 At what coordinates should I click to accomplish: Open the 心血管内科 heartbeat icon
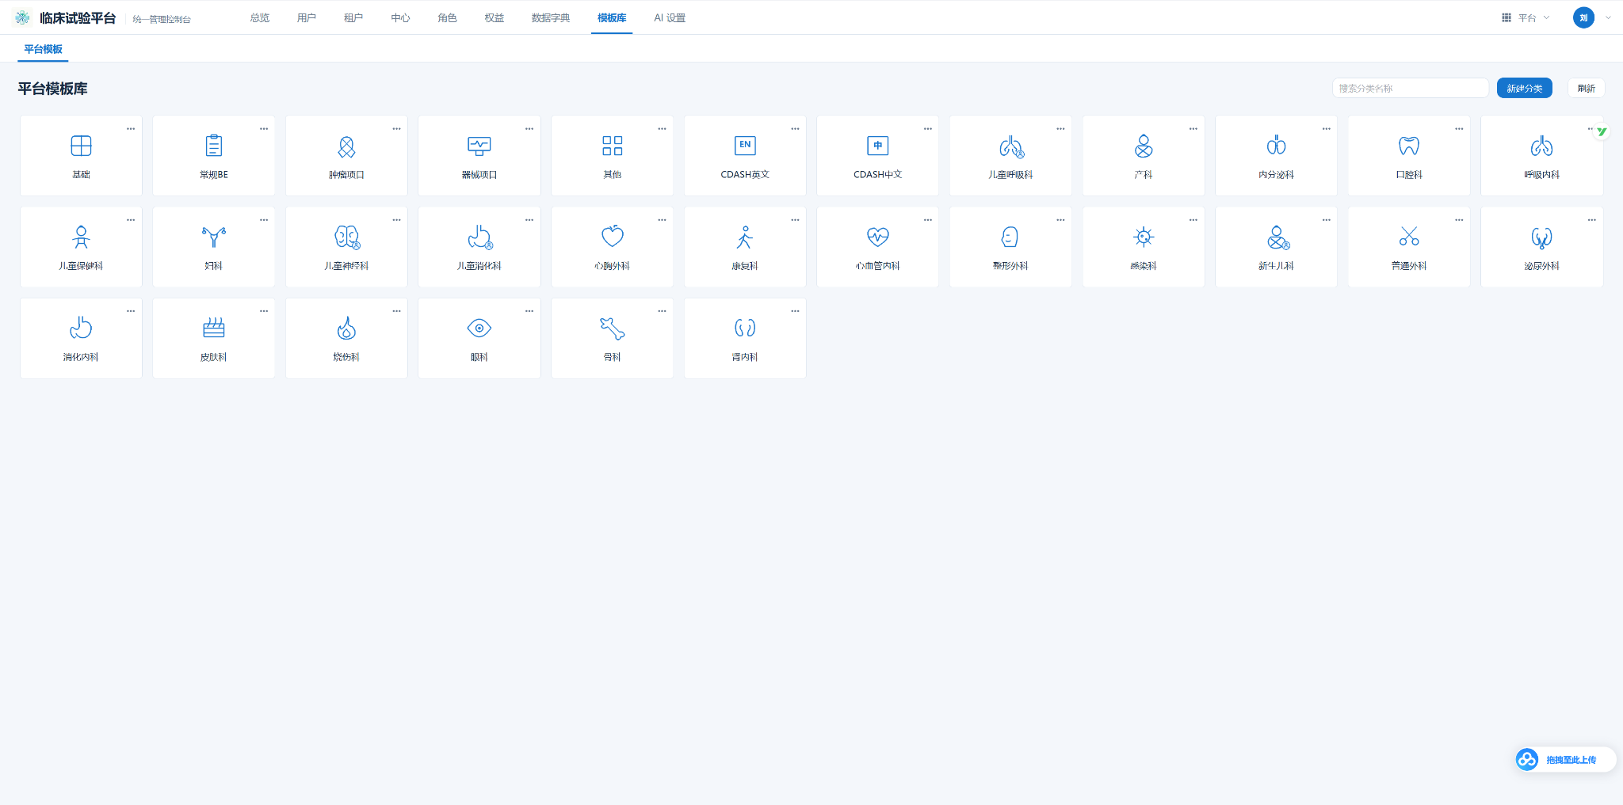tap(878, 237)
